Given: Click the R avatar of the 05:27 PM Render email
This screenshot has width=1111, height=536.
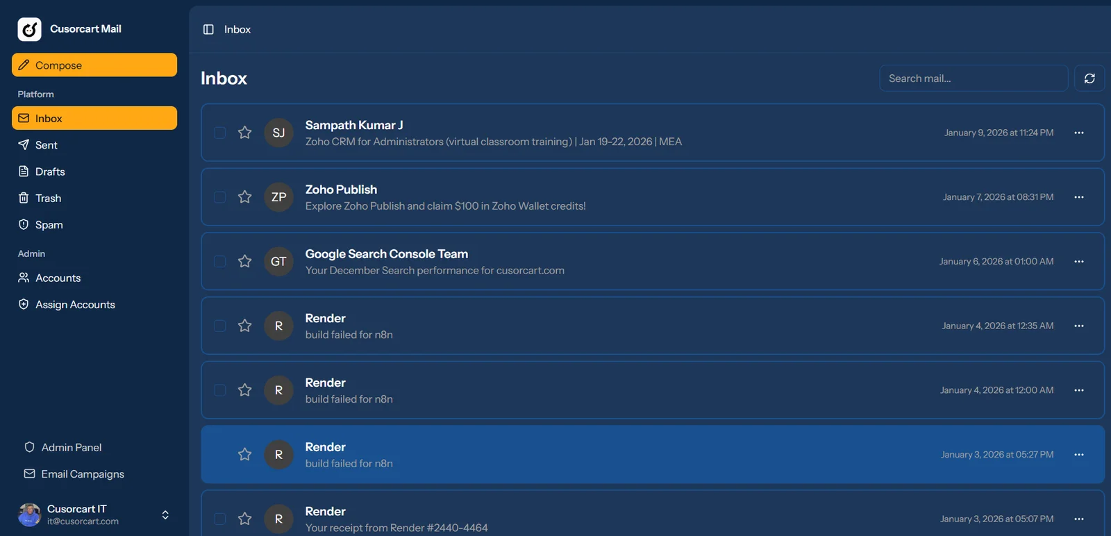Looking at the screenshot, I should pyautogui.click(x=278, y=455).
